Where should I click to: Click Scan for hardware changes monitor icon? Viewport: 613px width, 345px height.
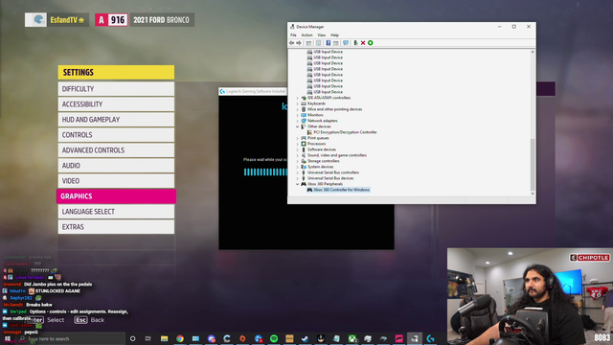click(346, 43)
